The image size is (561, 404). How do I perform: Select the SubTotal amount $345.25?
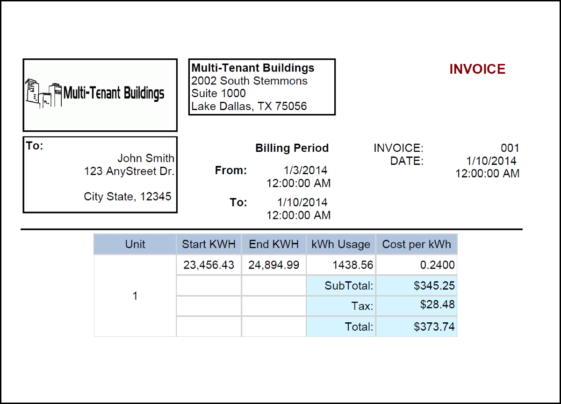[434, 285]
